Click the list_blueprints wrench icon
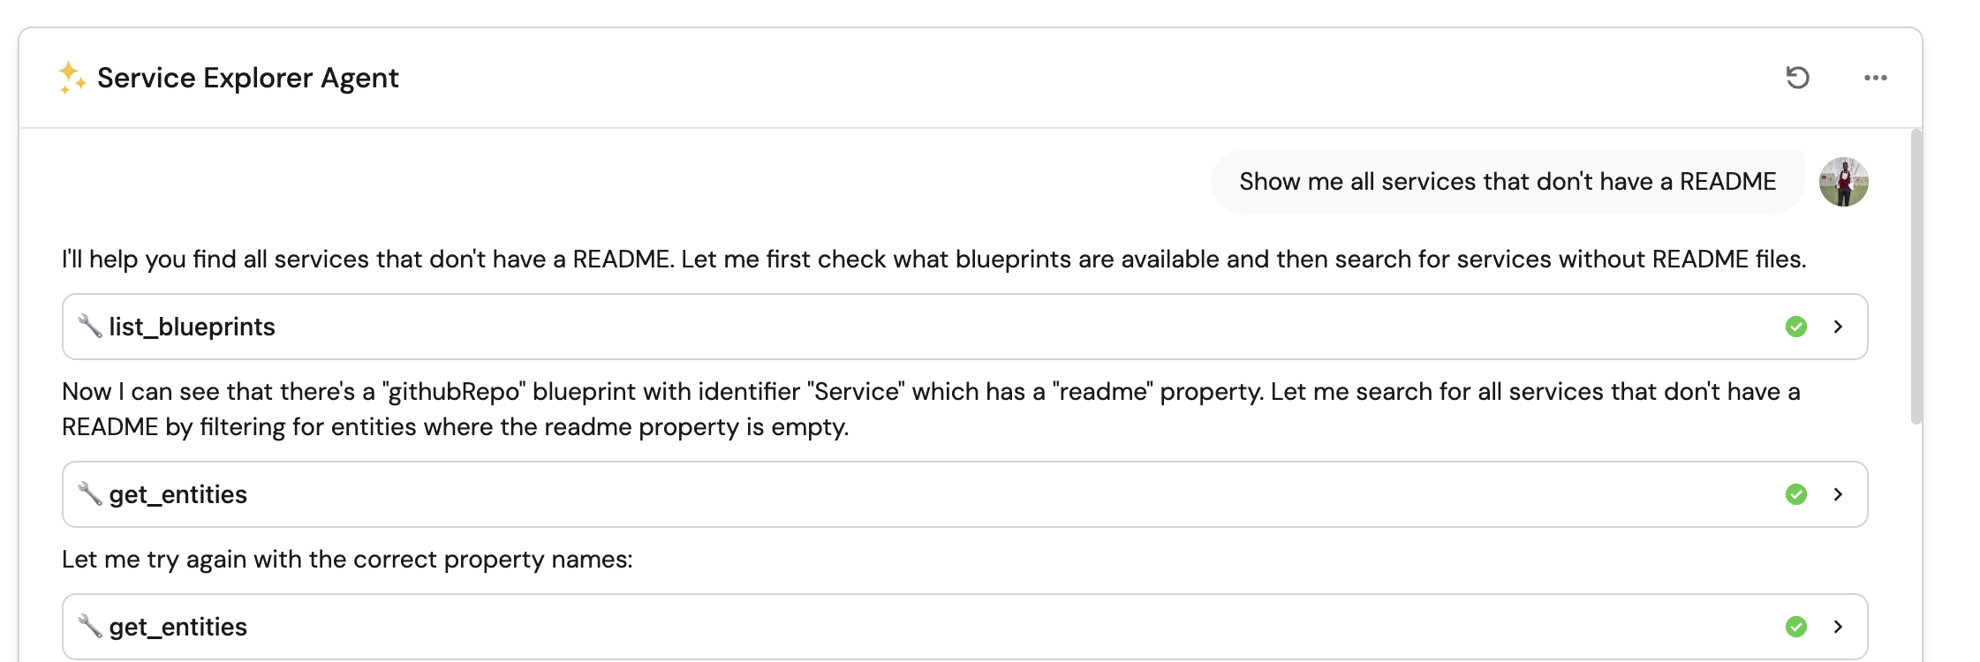The width and height of the screenshot is (1980, 662). coord(89,326)
